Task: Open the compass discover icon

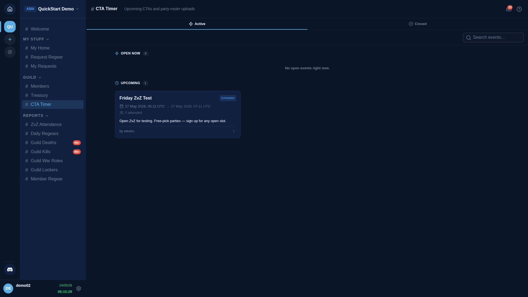Action: point(10,52)
